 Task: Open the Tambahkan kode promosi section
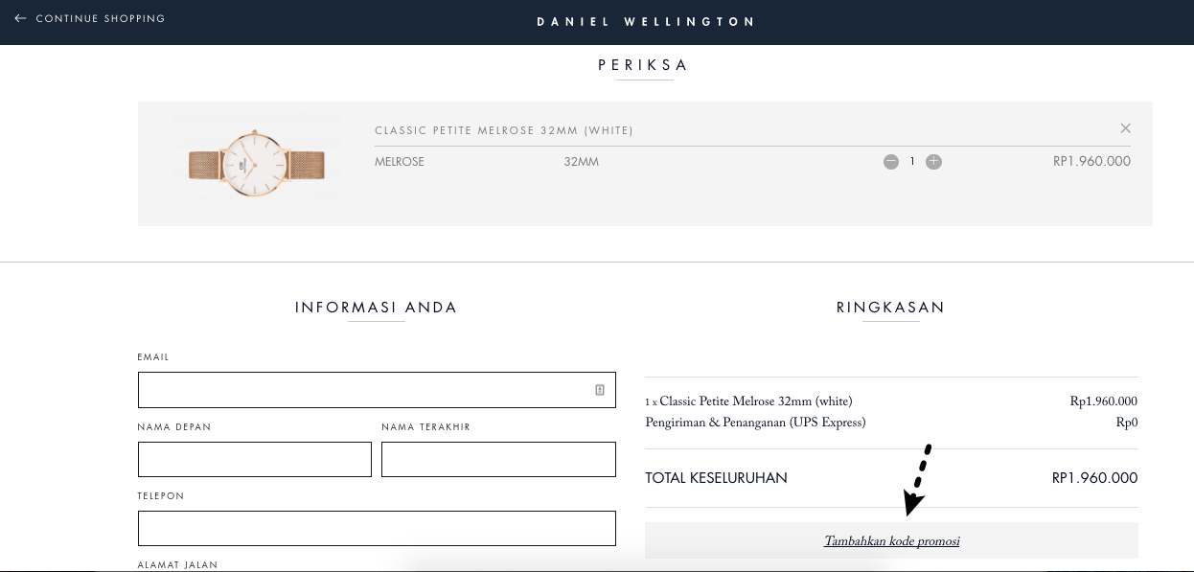(891, 541)
